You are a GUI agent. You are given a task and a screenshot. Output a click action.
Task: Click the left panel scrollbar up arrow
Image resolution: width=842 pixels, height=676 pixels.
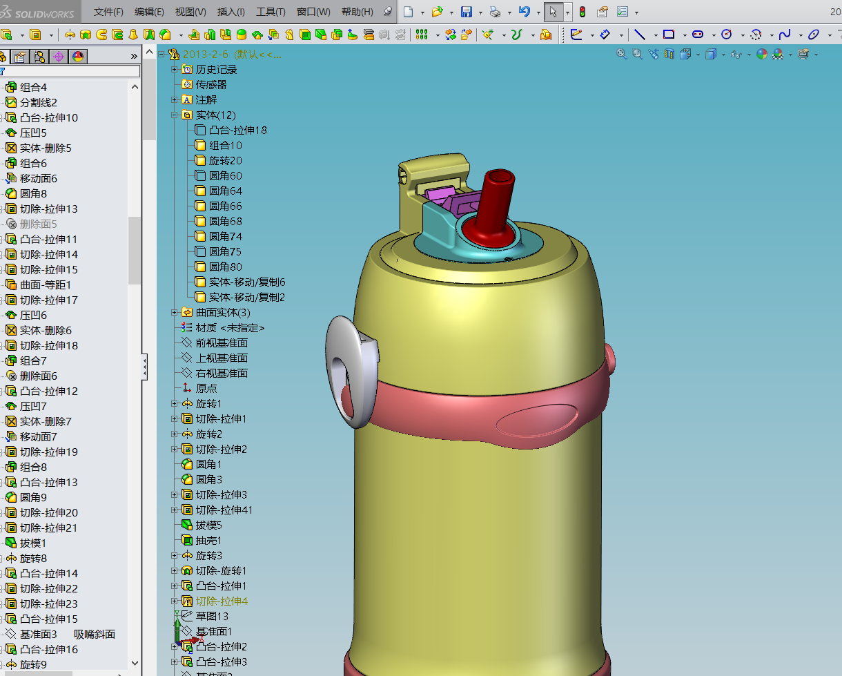(135, 87)
